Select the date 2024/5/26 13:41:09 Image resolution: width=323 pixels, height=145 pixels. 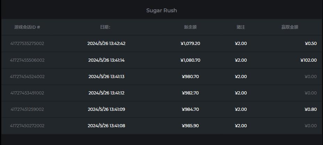pyautogui.click(x=106, y=109)
